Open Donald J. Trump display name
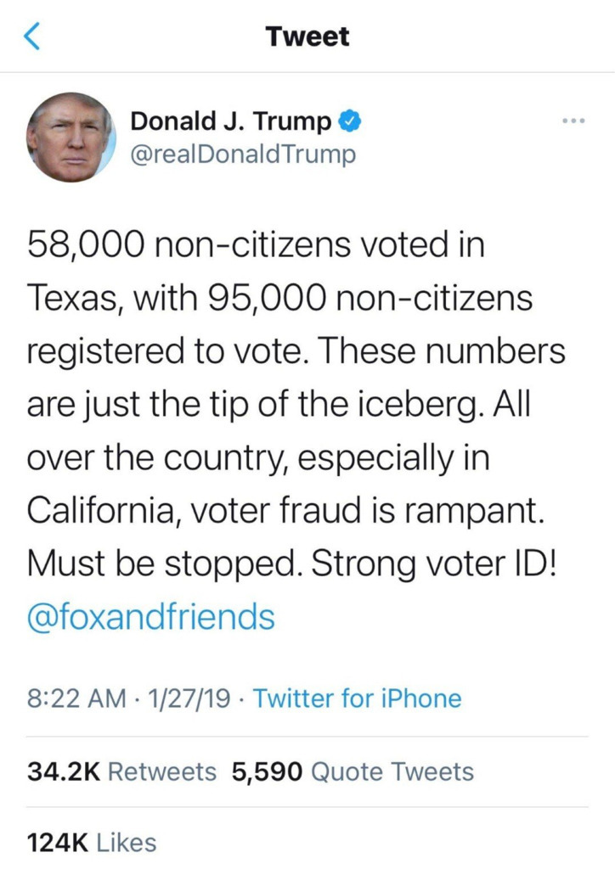The width and height of the screenshot is (615, 869). (230, 122)
